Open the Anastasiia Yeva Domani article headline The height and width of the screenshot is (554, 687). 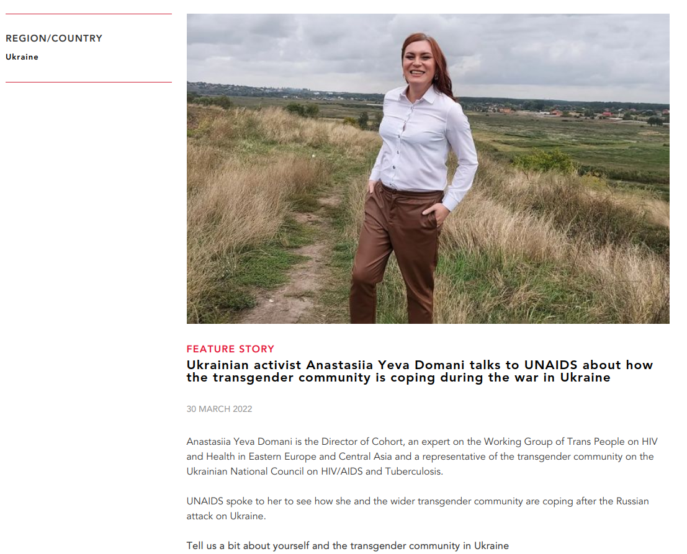click(420, 371)
